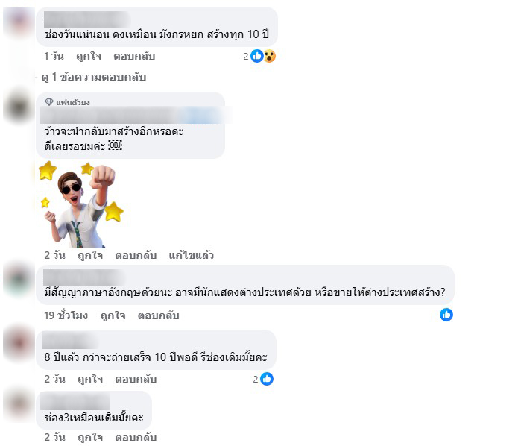Like the '8 ปีแล้ว' comment via ถูกใจ
This screenshot has height=446, width=515.
[90, 380]
